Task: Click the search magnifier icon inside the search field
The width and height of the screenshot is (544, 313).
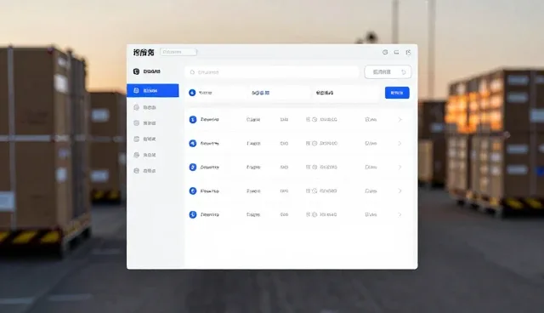Action: pos(192,72)
